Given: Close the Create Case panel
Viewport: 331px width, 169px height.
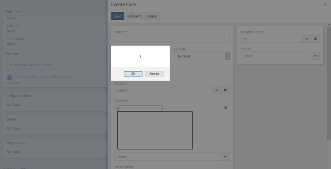Looking at the screenshot, I should coord(325,5).
